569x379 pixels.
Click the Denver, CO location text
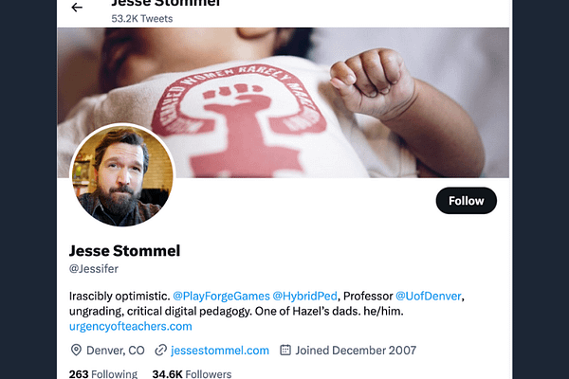point(116,351)
